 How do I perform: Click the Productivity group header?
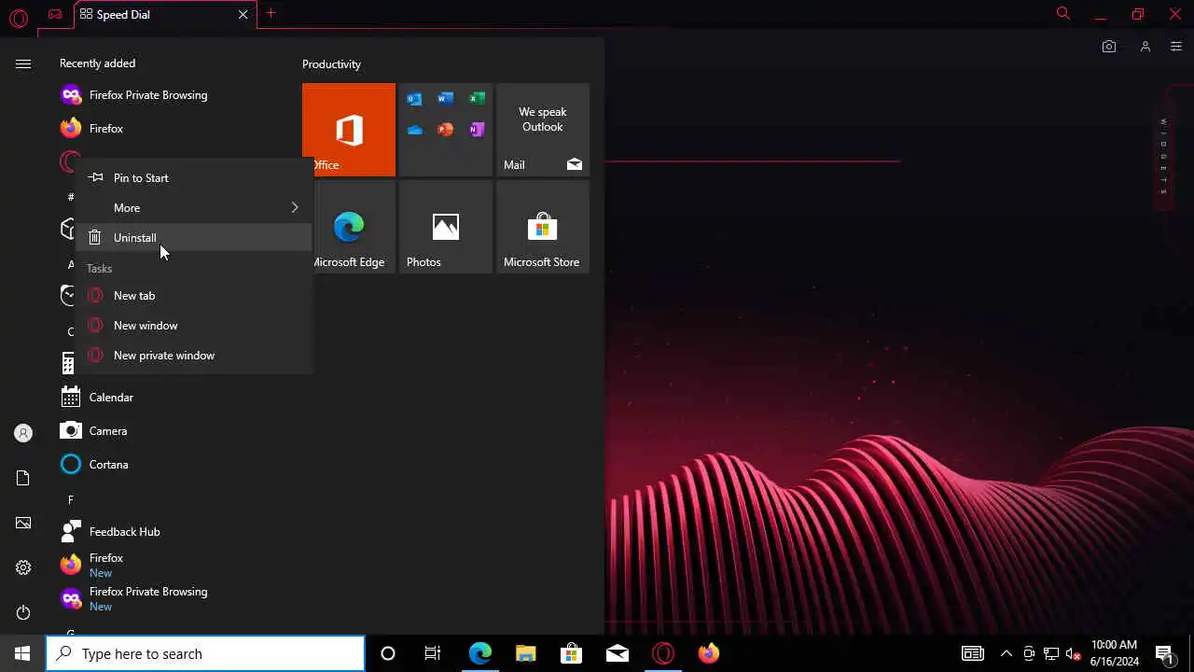[x=331, y=64]
